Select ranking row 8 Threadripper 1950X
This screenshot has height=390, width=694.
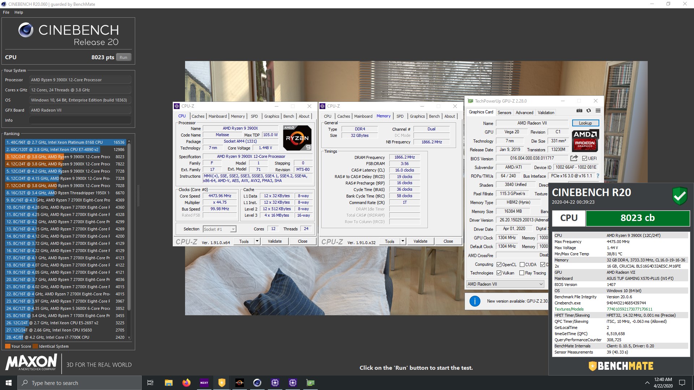(x=65, y=193)
